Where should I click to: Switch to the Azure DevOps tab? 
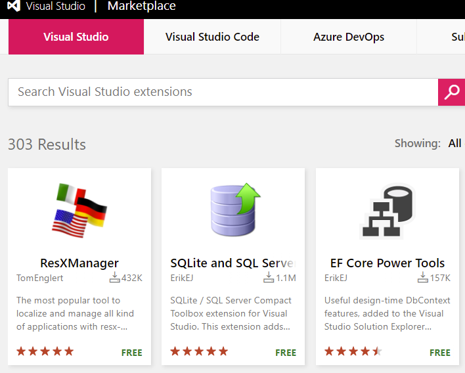coord(349,37)
